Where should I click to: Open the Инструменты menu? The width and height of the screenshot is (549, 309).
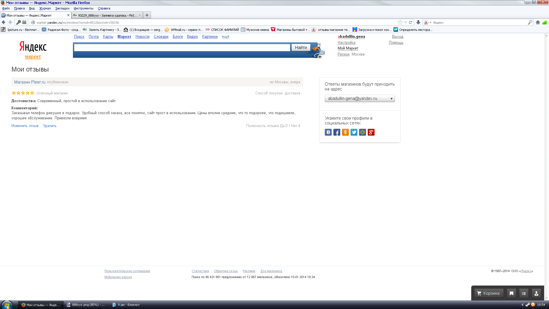click(83, 8)
